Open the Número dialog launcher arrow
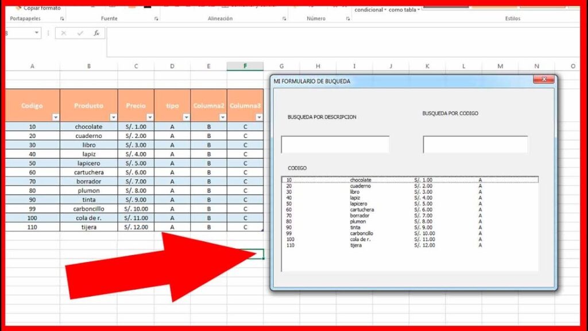Image resolution: width=588 pixels, height=331 pixels. (347, 18)
